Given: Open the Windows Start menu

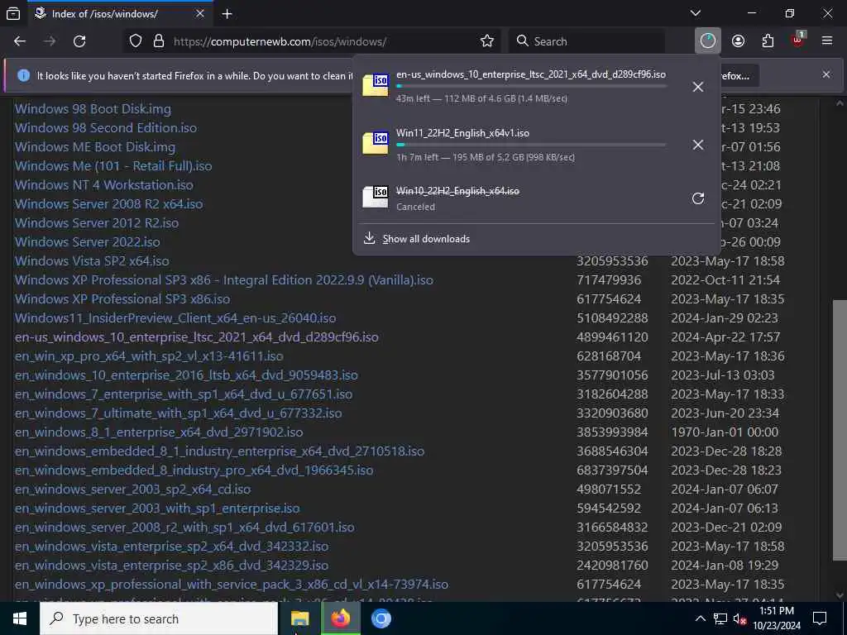Looking at the screenshot, I should tap(20, 618).
